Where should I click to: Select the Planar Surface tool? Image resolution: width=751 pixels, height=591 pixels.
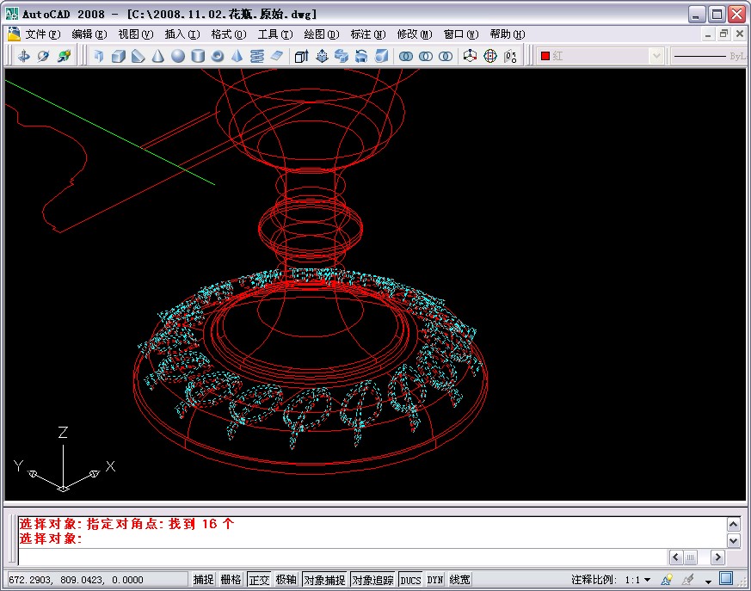pyautogui.click(x=277, y=56)
